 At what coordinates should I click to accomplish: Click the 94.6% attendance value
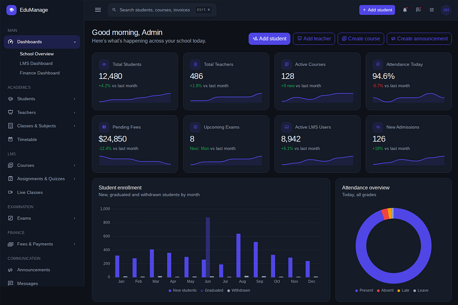(384, 76)
